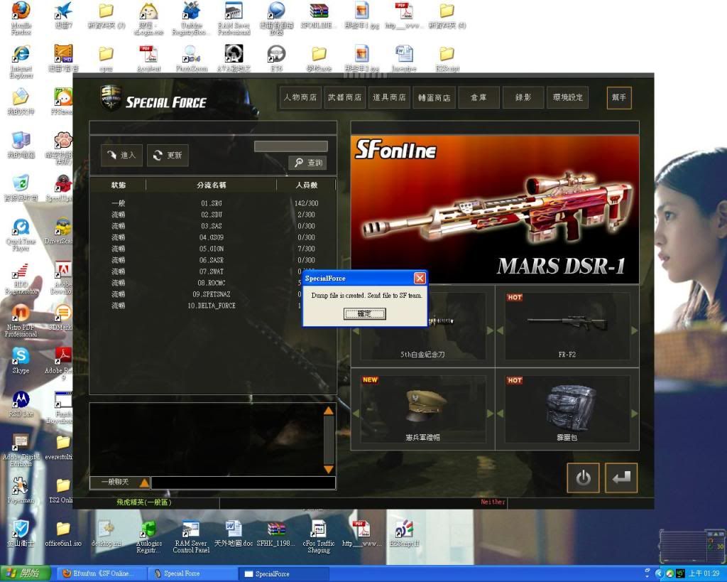Open the FR-F2 HOT item card
The height and width of the screenshot is (582, 727).
[567, 325]
